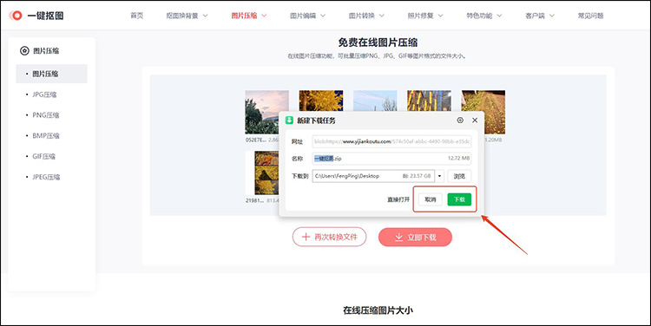
Task: Open the 常见问题 page
Action: (x=590, y=16)
